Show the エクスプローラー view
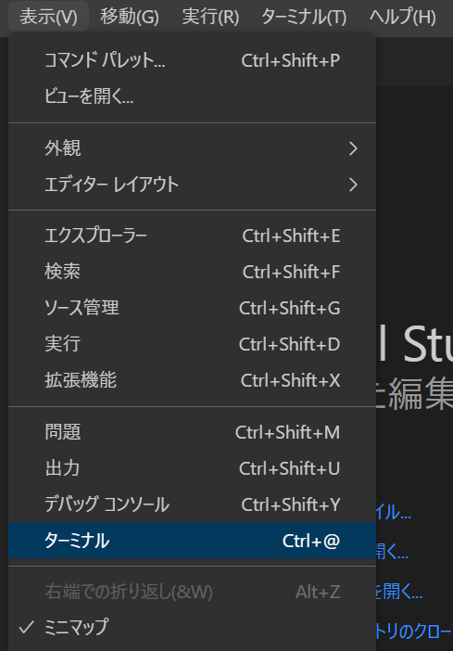 coord(192,236)
